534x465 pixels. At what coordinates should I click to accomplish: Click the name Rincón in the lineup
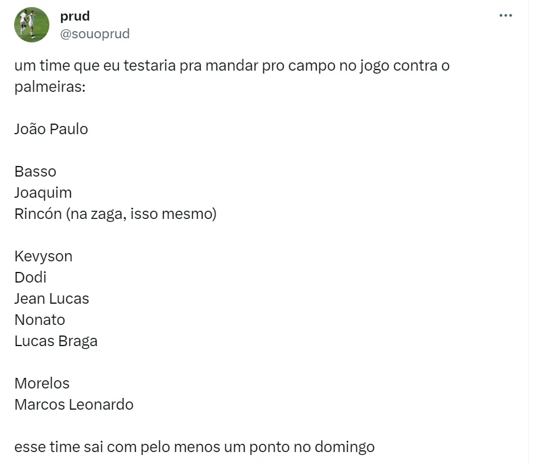[38, 214]
